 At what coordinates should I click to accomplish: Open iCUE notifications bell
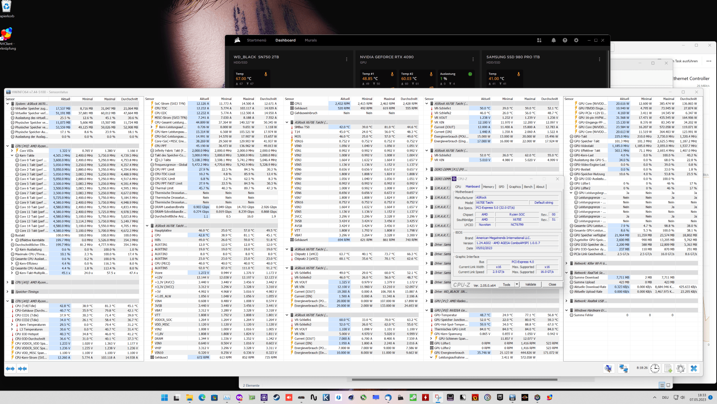(553, 40)
